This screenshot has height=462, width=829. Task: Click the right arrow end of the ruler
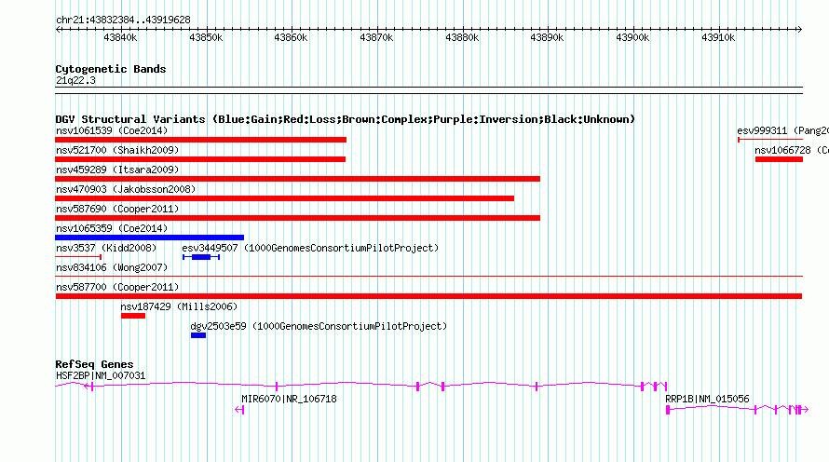[799, 29]
